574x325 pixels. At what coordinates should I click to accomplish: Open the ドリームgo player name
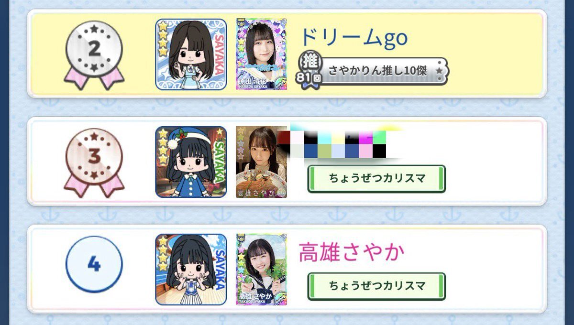[x=353, y=37]
